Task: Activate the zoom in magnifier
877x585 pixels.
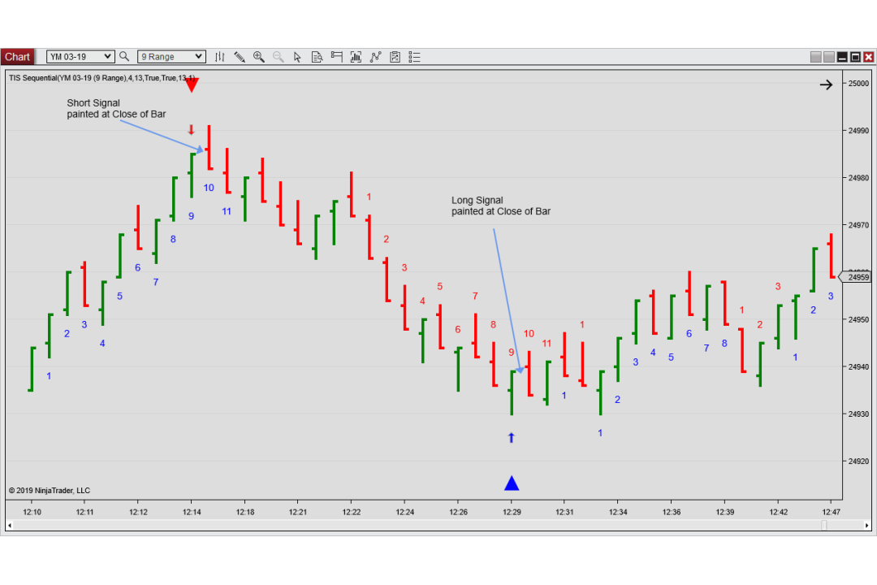Action: pyautogui.click(x=258, y=57)
